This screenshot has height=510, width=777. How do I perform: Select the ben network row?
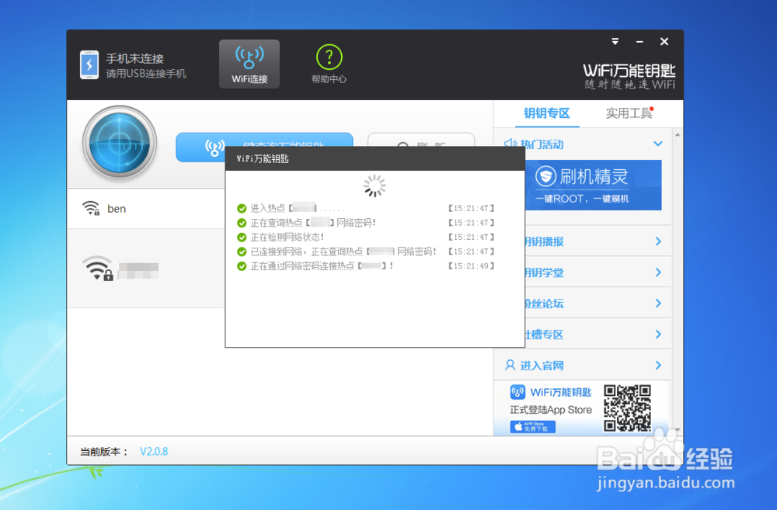[146, 209]
